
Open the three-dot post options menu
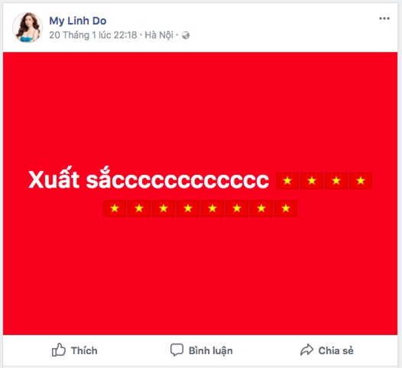384,18
